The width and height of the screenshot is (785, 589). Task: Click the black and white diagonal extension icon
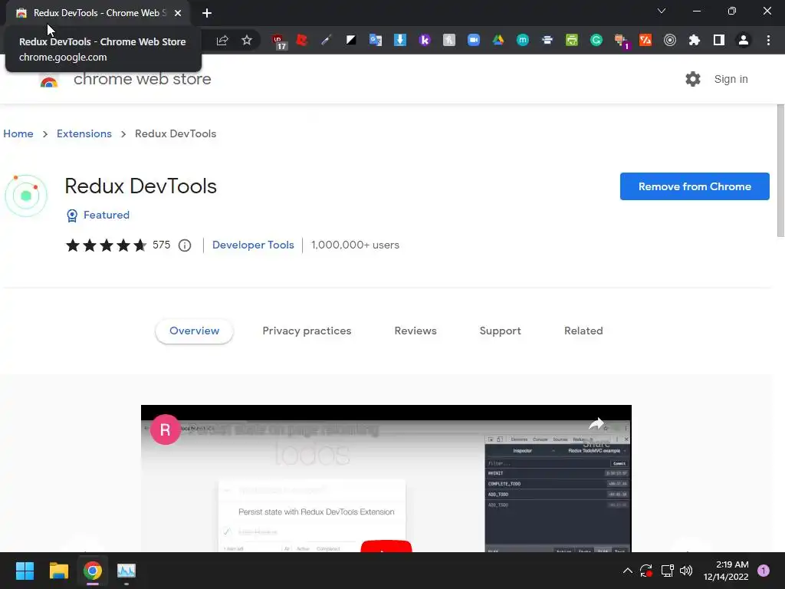[x=351, y=40]
